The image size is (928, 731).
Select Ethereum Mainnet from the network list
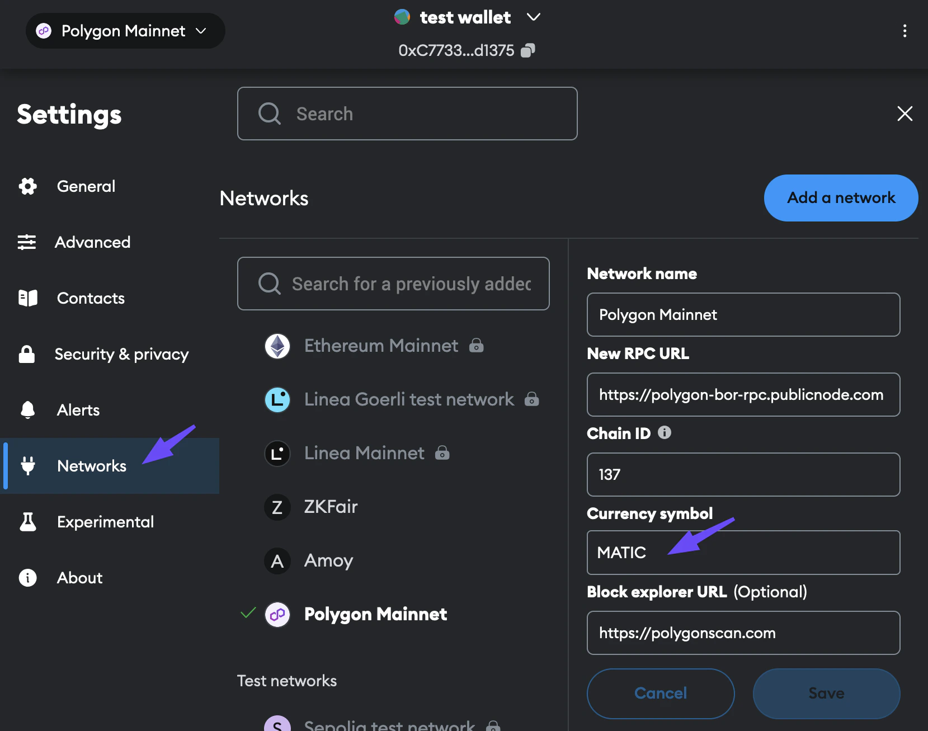click(381, 345)
